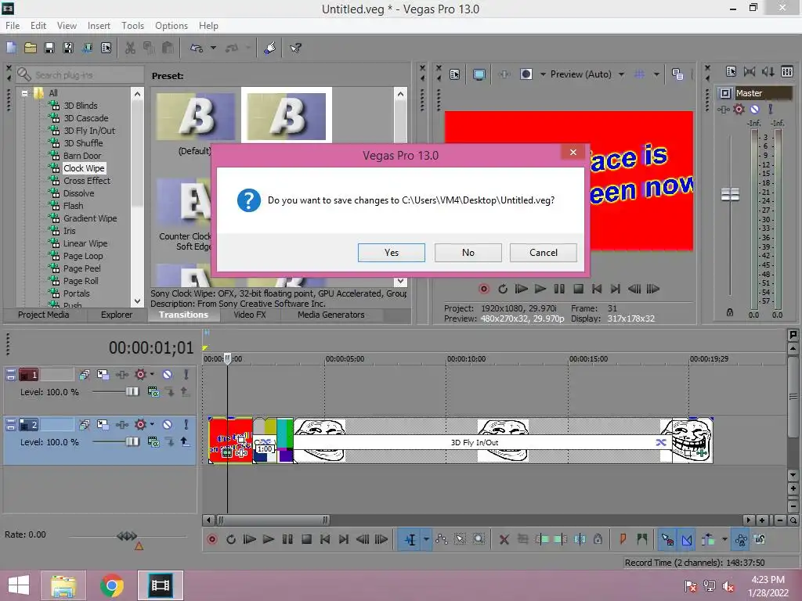Click the preview Stop button
The height and width of the screenshot is (601, 802).
point(578,289)
